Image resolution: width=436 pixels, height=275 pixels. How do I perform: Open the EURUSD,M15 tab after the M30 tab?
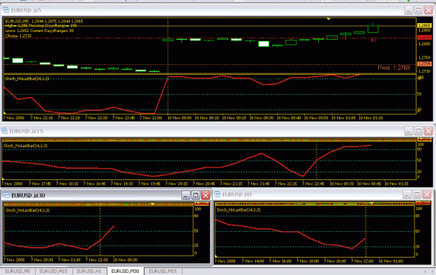pos(163,271)
